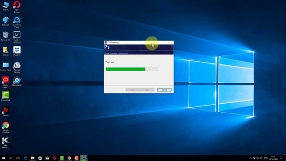Select the Control Panel desktop icon

click(6, 67)
